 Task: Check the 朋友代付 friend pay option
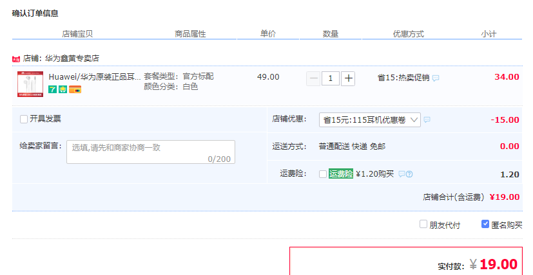[x=423, y=224]
